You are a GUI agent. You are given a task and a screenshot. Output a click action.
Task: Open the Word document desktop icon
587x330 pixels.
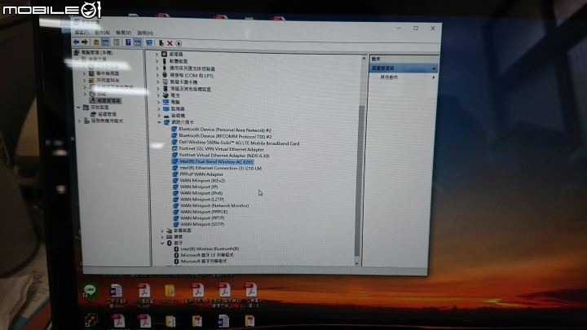116,295
